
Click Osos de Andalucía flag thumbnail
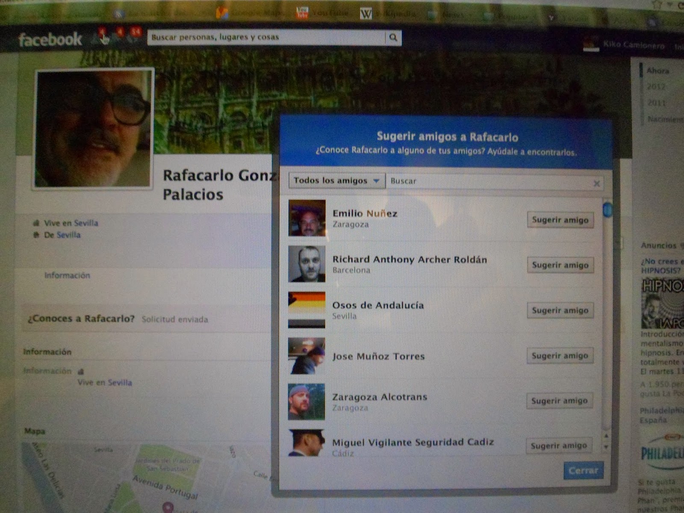click(307, 310)
